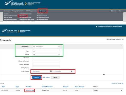This screenshot has width=126, height=95.
Task: Open My Recent Searches menu item
Action: (42, 16)
